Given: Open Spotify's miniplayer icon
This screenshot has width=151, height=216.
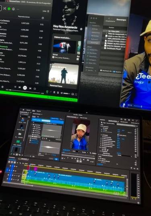Looking at the screenshot, I should coord(72,94).
